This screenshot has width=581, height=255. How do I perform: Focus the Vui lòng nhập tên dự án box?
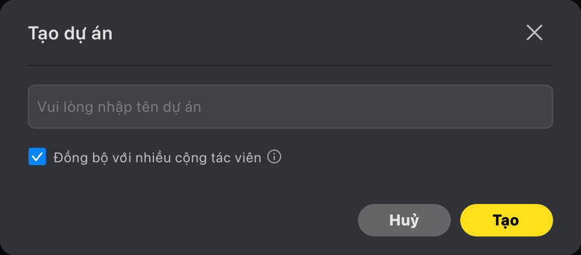click(290, 107)
